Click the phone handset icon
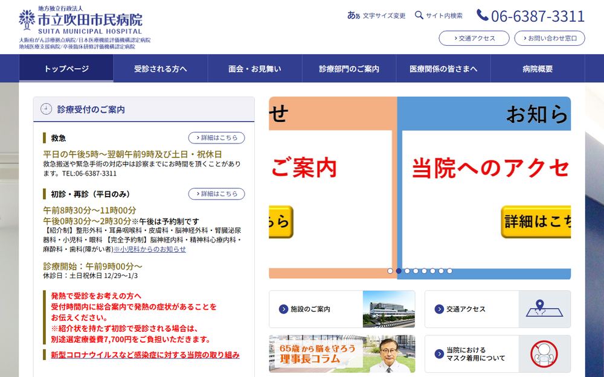 482,16
